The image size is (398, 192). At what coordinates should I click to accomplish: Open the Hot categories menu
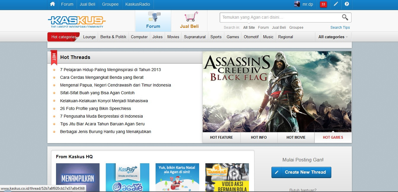tap(63, 37)
